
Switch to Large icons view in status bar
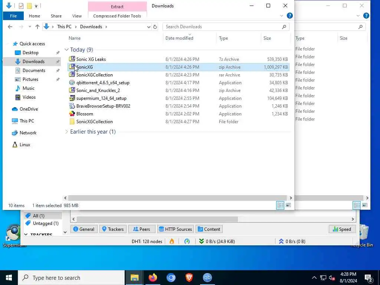[x=288, y=205]
